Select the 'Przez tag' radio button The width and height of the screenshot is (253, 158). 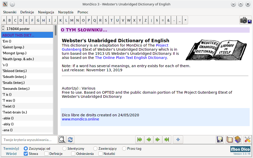tap(124, 148)
